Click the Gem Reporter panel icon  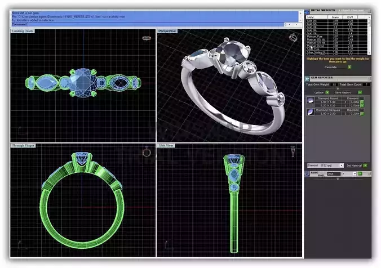[307, 78]
